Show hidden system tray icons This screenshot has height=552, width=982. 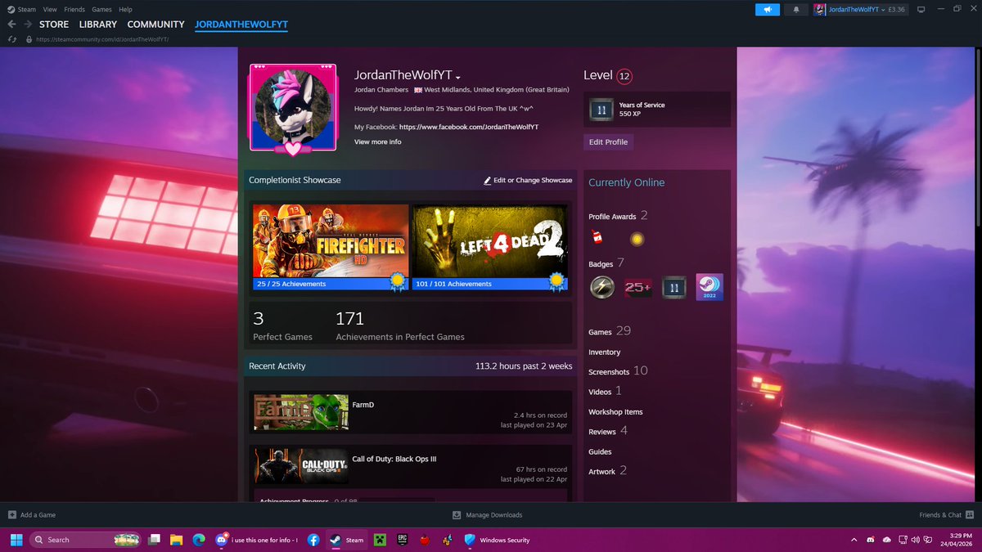854,540
